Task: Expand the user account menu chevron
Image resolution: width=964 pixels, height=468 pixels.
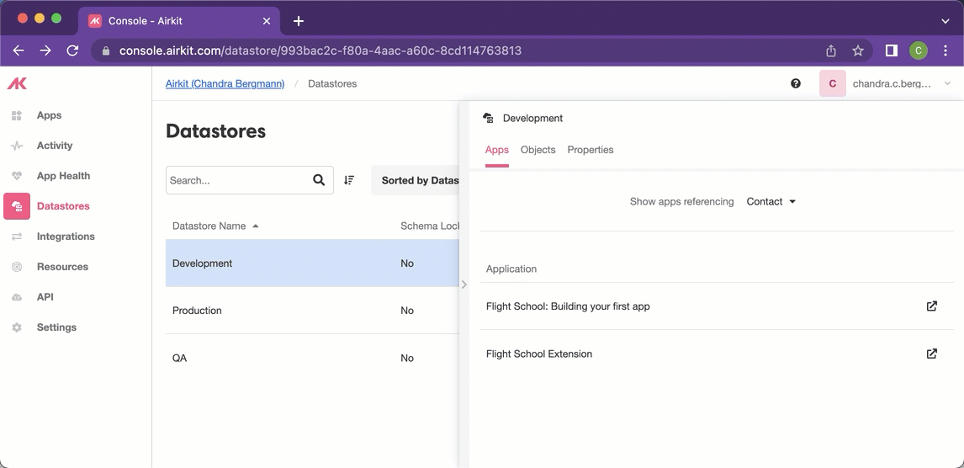Action: tap(947, 83)
